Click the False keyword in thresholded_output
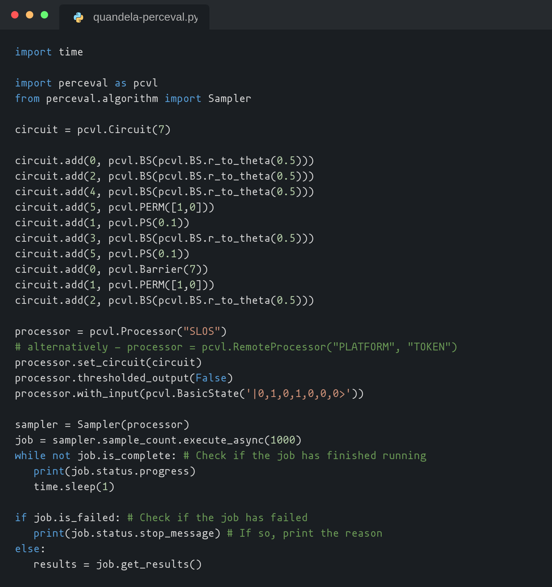This screenshot has width=552, height=587. [x=211, y=378]
